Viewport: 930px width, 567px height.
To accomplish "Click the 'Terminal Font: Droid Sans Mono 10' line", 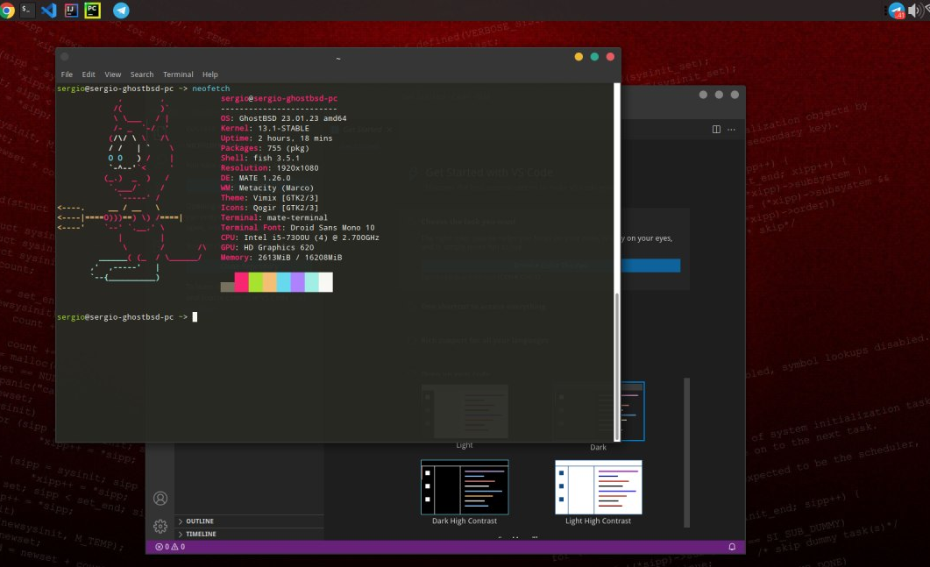I will pos(298,228).
